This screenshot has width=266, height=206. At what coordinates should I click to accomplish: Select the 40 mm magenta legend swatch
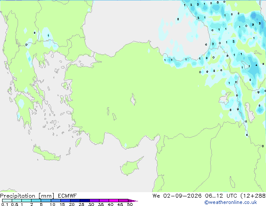114,201
